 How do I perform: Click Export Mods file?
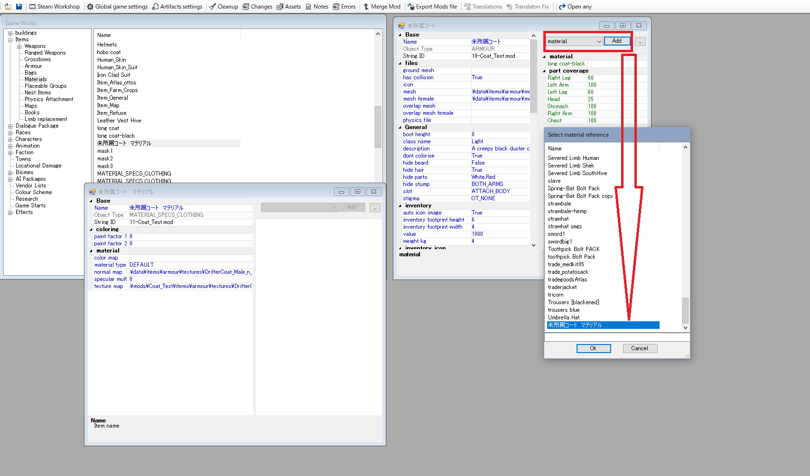[x=432, y=7]
